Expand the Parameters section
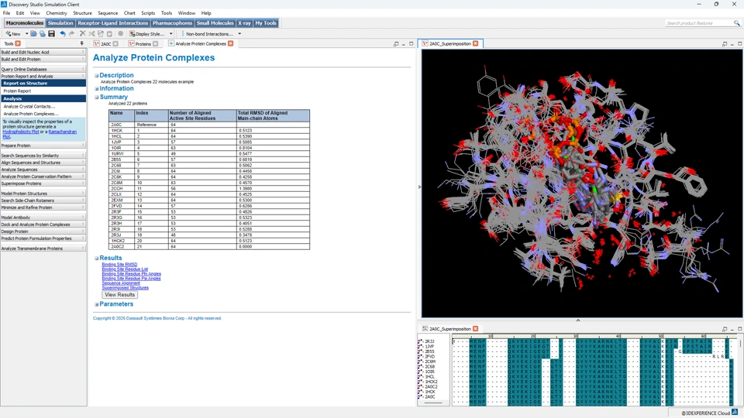 pyautogui.click(x=96, y=304)
